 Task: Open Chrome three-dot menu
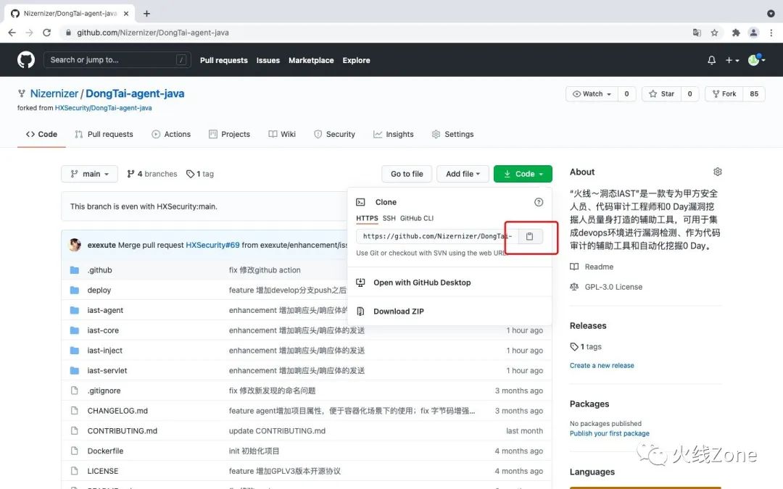click(771, 33)
